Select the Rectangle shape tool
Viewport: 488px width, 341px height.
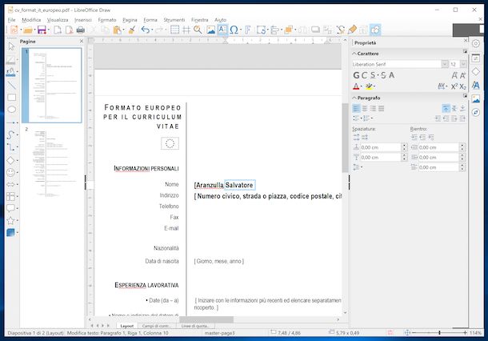coord(11,98)
